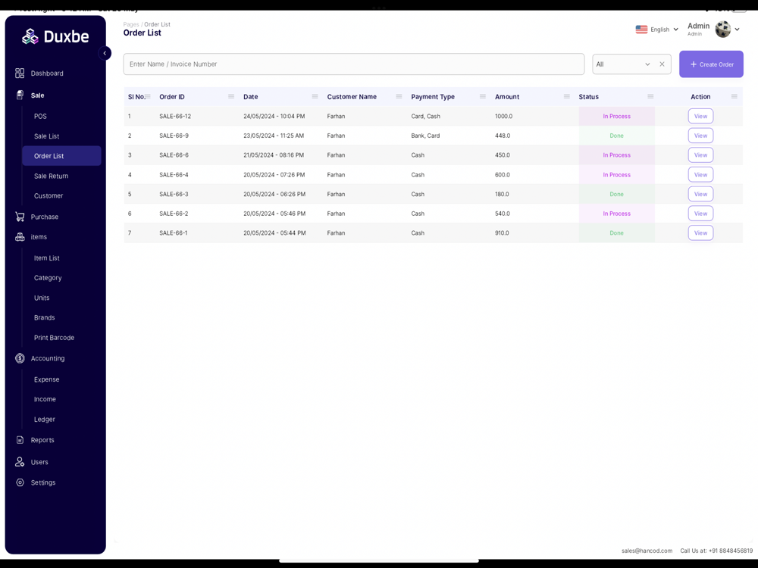View order SALE-66-12
This screenshot has height=568, width=758.
pyautogui.click(x=700, y=117)
